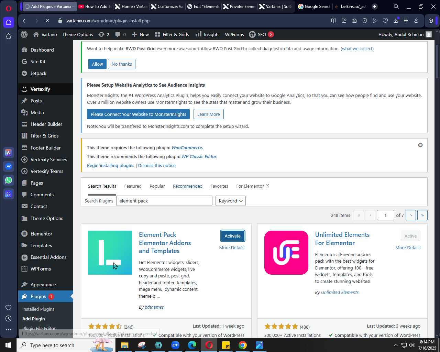Click Windows taskbar search box
The image size is (440, 352).
point(65,345)
